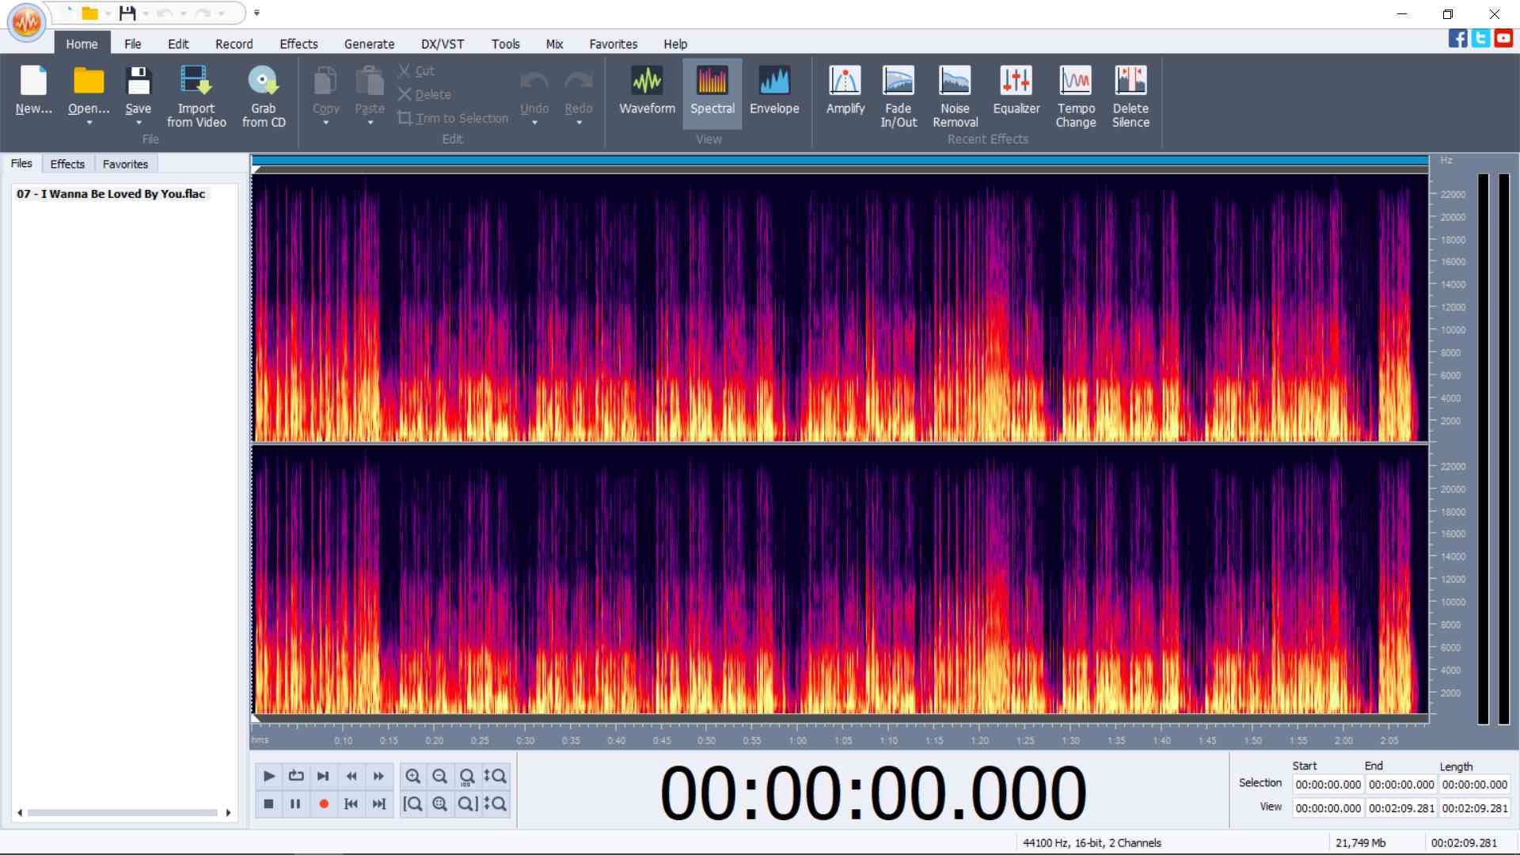
Task: Start recording with red record button
Action: (x=323, y=804)
